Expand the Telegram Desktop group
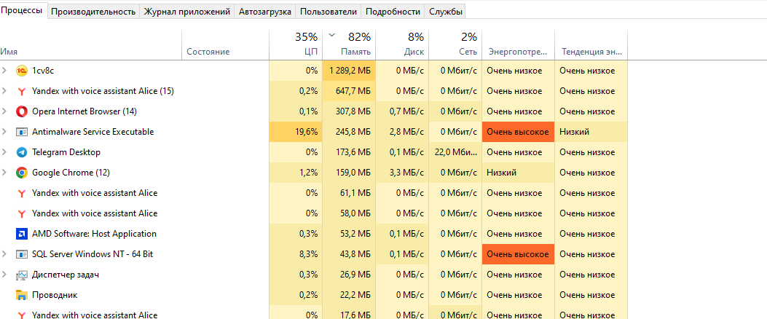Image resolution: width=767 pixels, height=319 pixels. click(4, 152)
